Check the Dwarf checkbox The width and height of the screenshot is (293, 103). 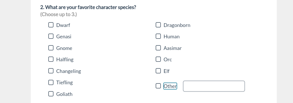(51, 25)
